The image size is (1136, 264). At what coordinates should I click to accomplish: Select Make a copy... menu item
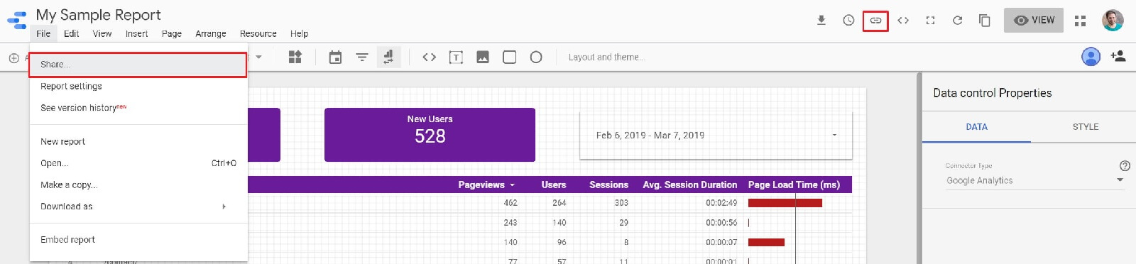[x=138, y=185]
